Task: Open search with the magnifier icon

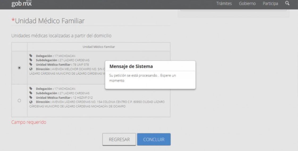Action: point(287,3)
